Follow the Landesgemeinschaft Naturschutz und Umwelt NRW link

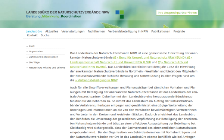click(111, 62)
